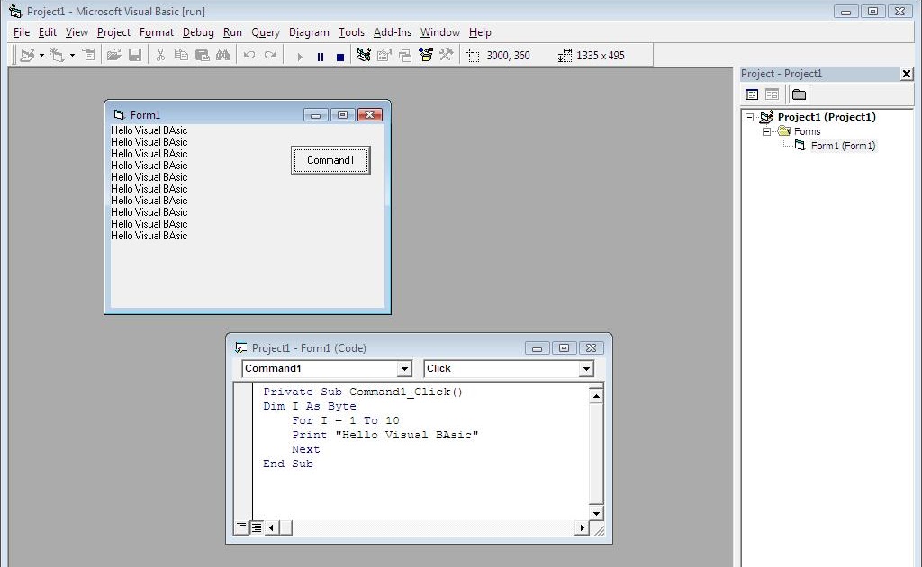The image size is (922, 567).
Task: Click the Paste toolbar icon
Action: coord(202,55)
